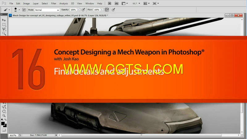
Task: Toggle airbrush mode
Action: (x=107, y=10)
